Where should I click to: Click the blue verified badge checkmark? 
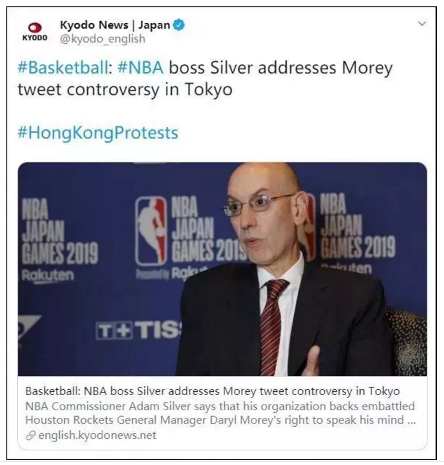click(x=179, y=25)
